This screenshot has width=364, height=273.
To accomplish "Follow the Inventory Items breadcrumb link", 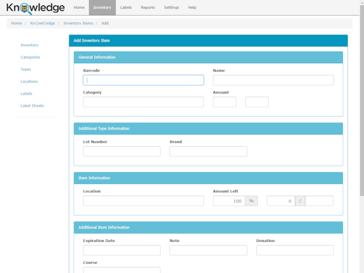I will point(78,23).
